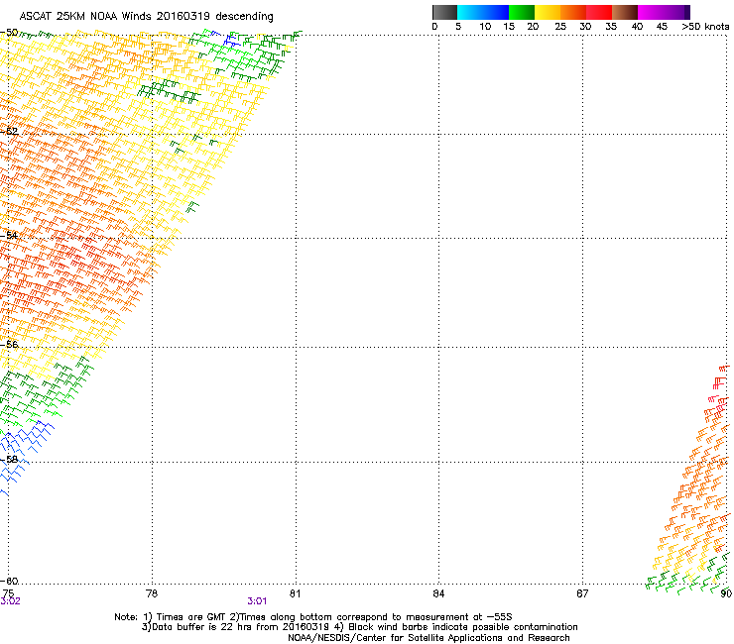Click the "87" longitude axis label
This screenshot has height=644, width=734.
(582, 593)
